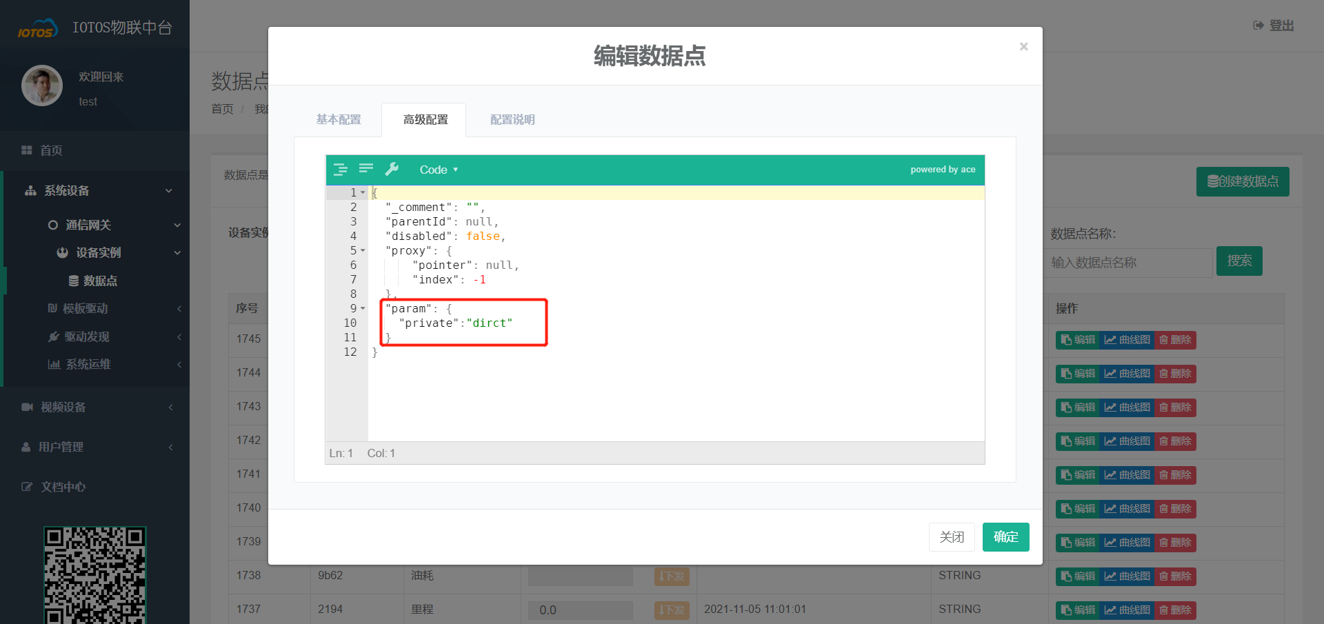Screen dimensions: 1324x624
Task: Collapse the 系统设备 sidebar section
Action: click(94, 190)
